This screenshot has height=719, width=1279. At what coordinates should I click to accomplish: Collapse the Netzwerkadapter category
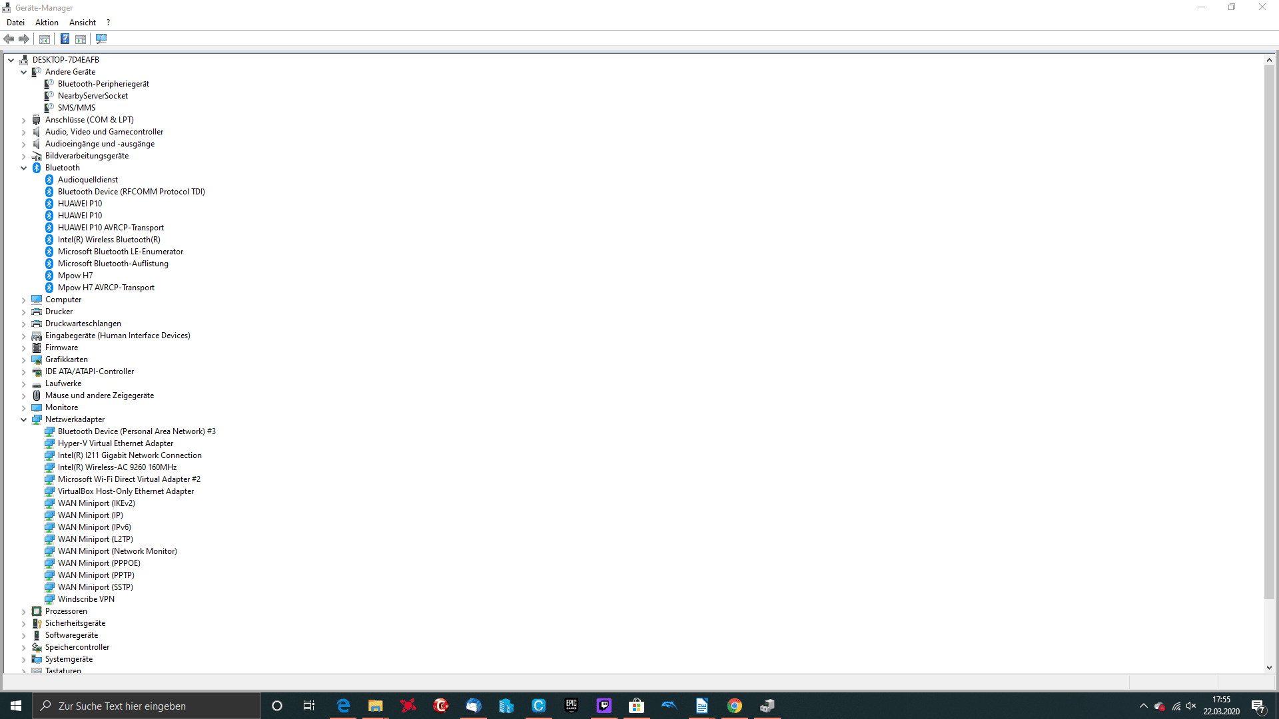pyautogui.click(x=24, y=419)
